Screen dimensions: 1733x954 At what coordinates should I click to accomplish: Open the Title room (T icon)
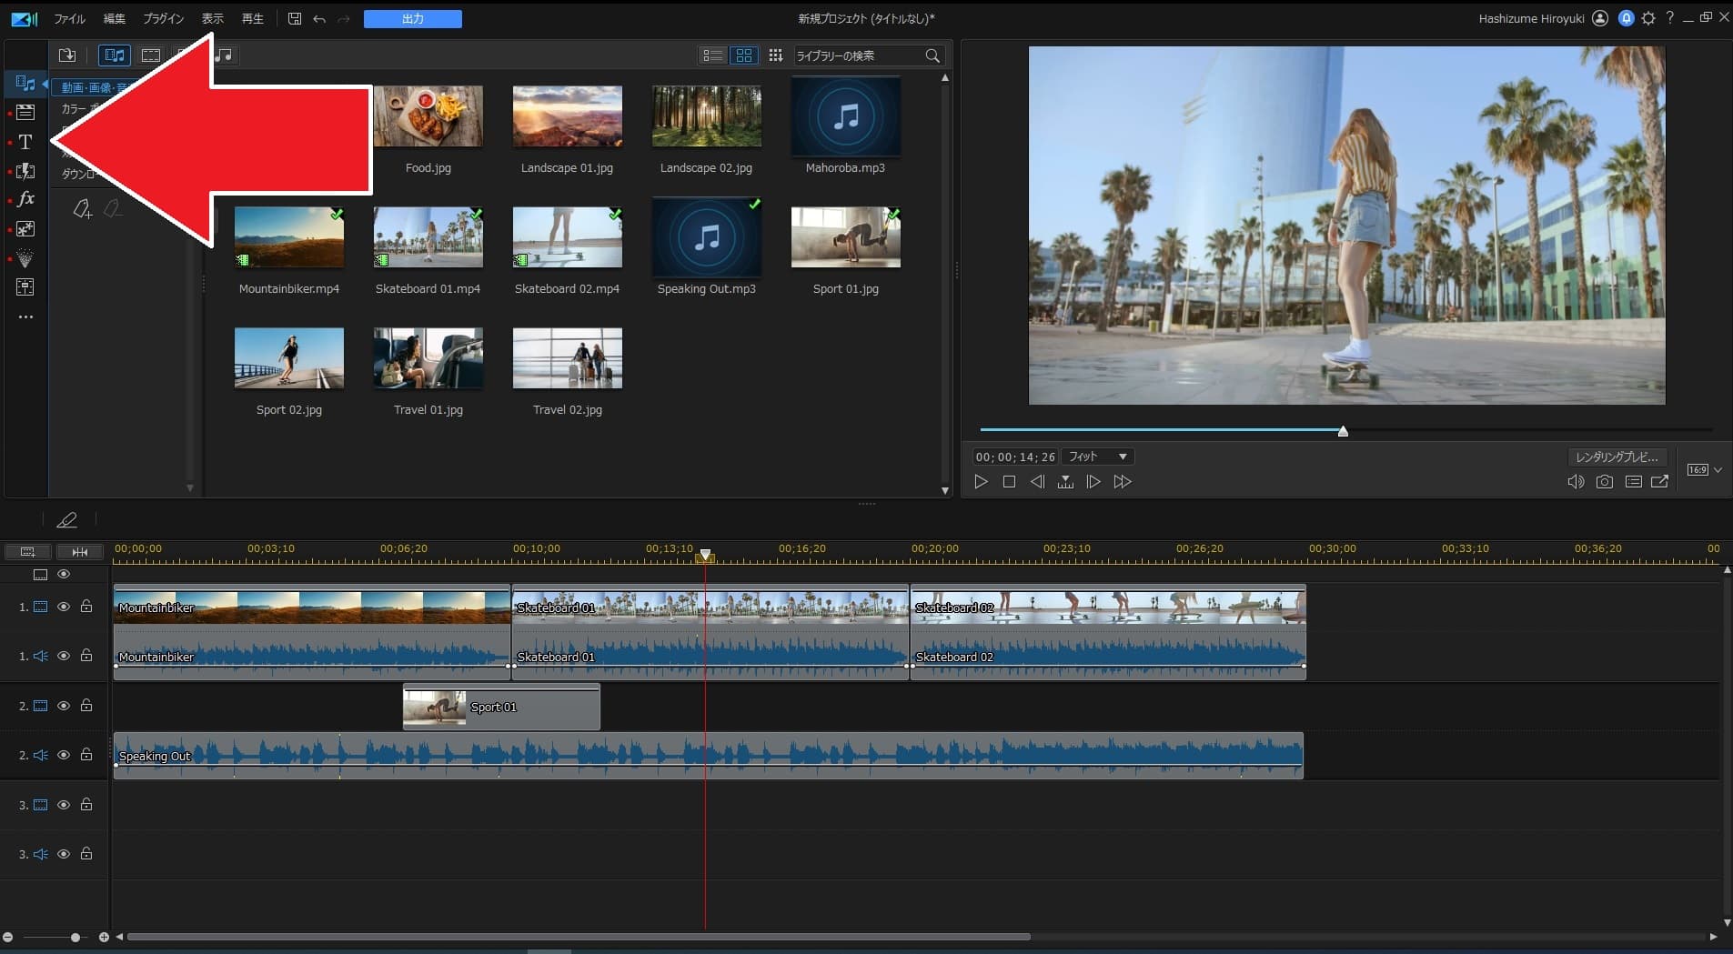point(25,142)
